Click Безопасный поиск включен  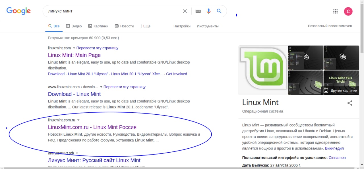coord(330,26)
